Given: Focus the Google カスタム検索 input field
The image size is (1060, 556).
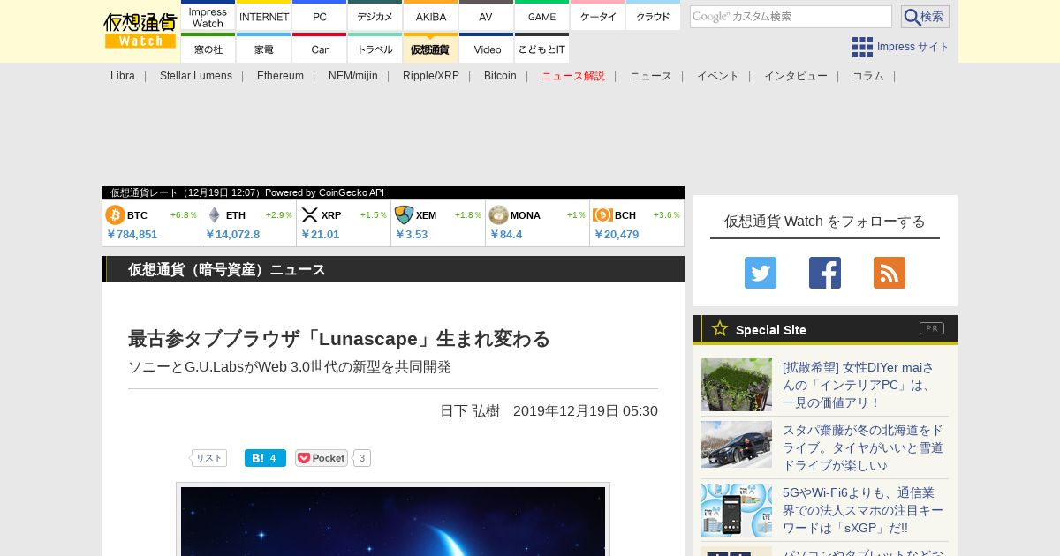Looking at the screenshot, I should click(791, 17).
